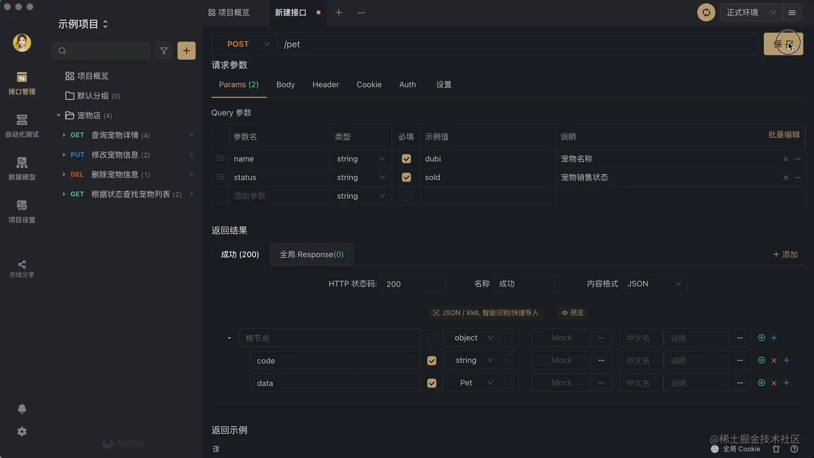Select the 接口管理 sidebar icon
The width and height of the screenshot is (814, 458).
pos(21,83)
